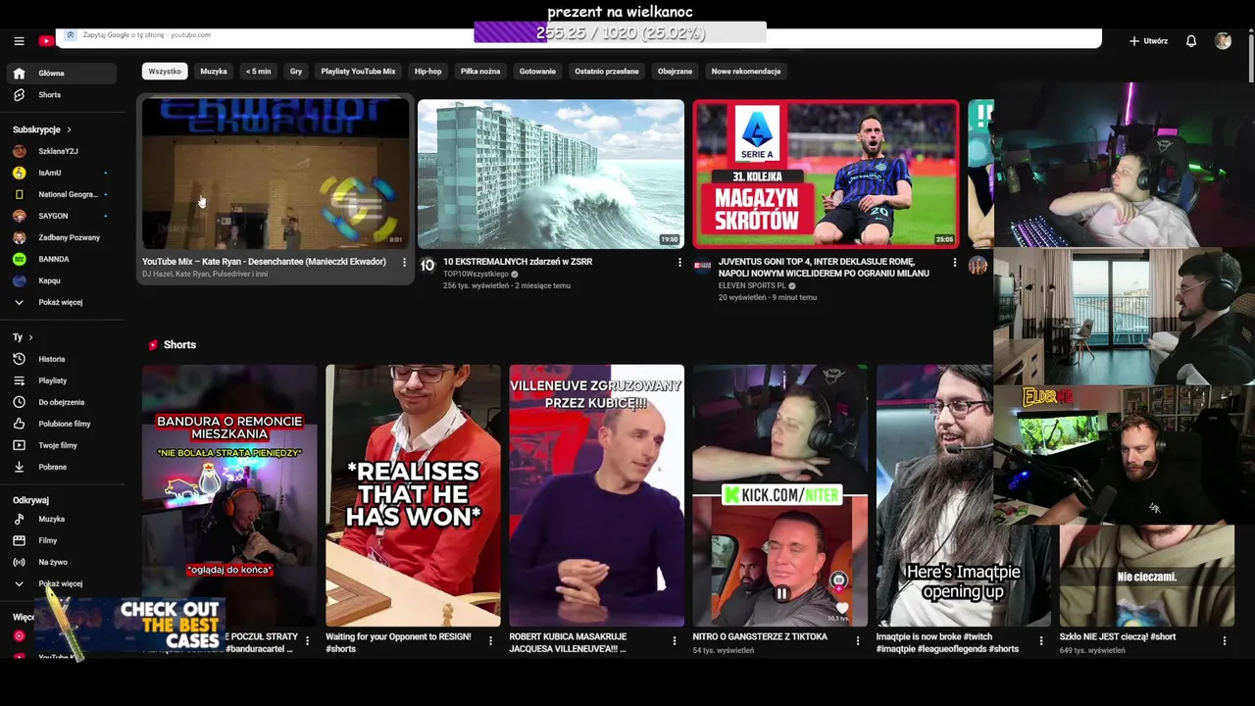The width and height of the screenshot is (1255, 706).
Task: Open the hamburger guide menu
Action: click(19, 41)
